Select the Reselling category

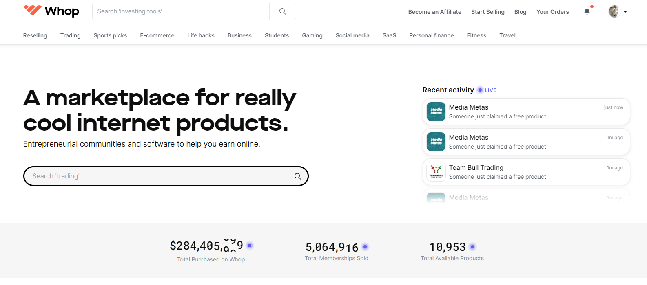tap(35, 35)
